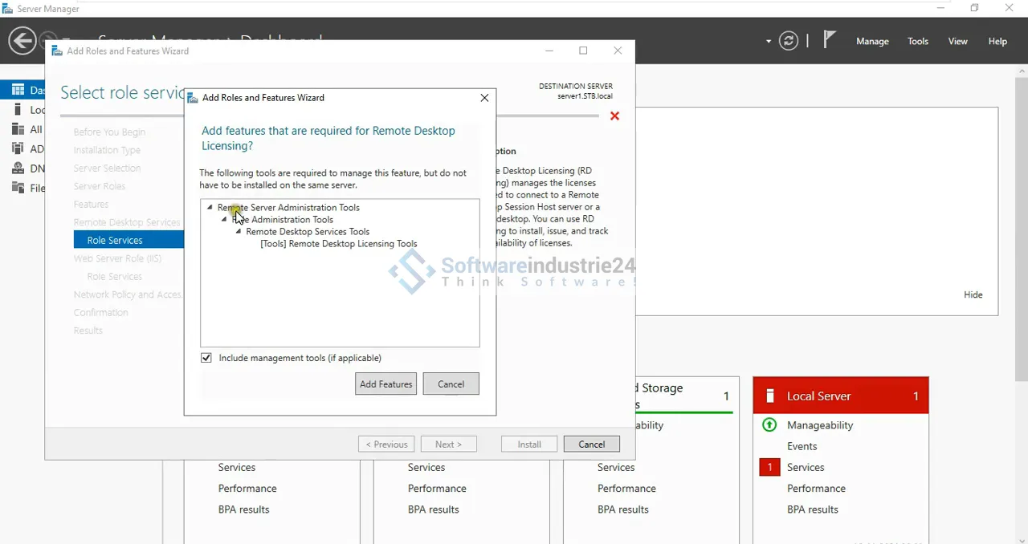The width and height of the screenshot is (1028, 544).
Task: Open the Tools menu
Action: (x=918, y=42)
